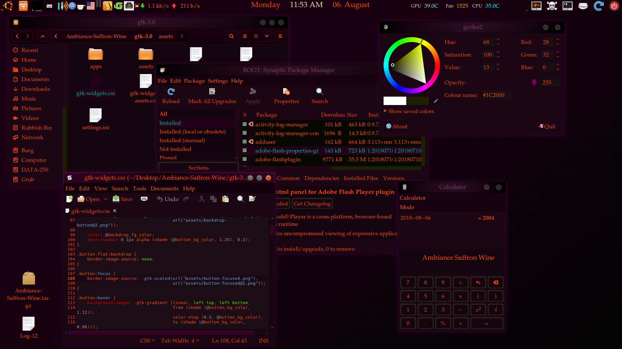Viewport: 622px width, 349px height.
Task: Switch to the Dependencies tab in Synaptic
Action: coord(322,178)
